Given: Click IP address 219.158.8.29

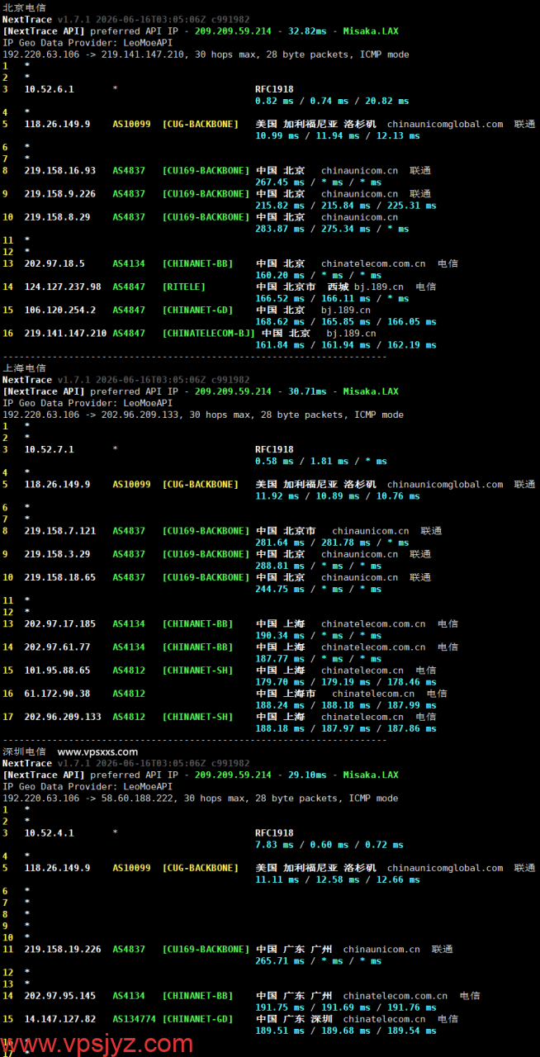Looking at the screenshot, I should click(58, 217).
